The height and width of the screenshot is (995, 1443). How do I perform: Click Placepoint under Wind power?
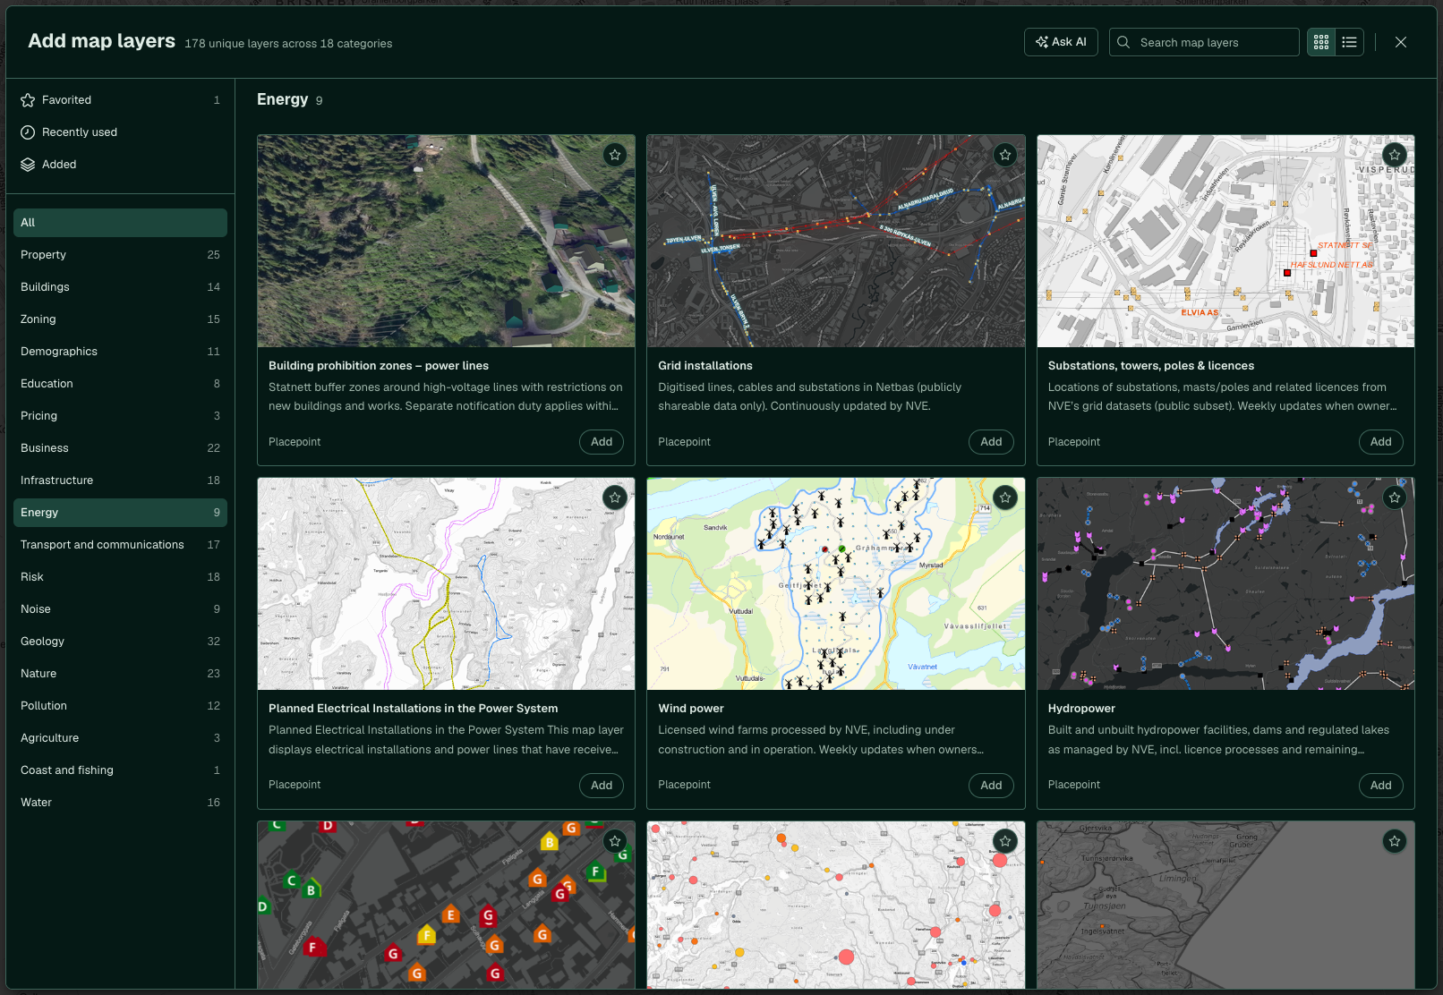[x=684, y=785]
